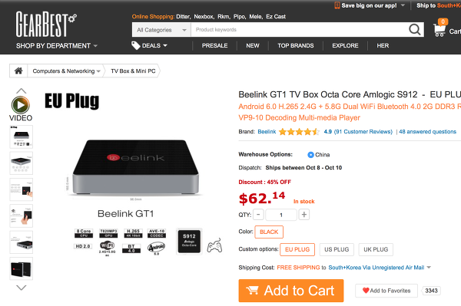Click the heart Add to Favorites button
The width and height of the screenshot is (461, 306).
pyautogui.click(x=386, y=291)
